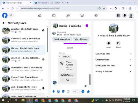Open the Friends icon
Viewport: 138px width, 103px height.
pos(68,15)
